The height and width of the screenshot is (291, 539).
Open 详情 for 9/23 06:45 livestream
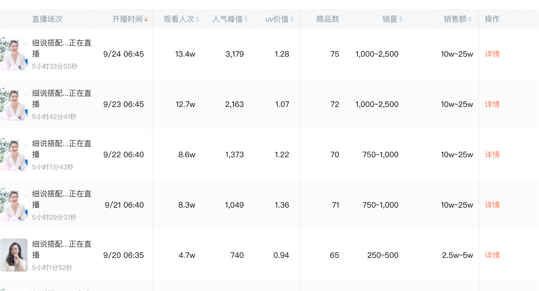click(492, 104)
